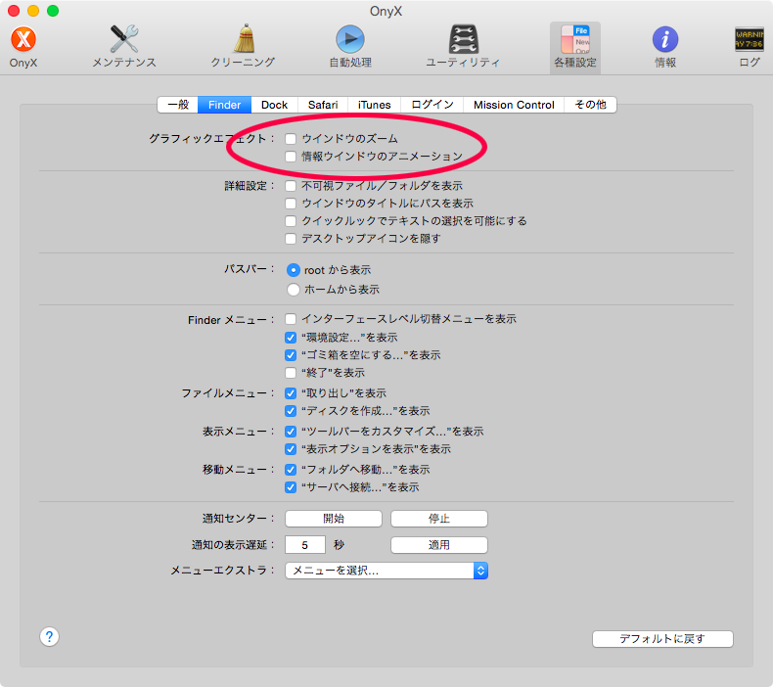Click the 適用 button for notification delay
Screen dimensions: 773x687
[439, 545]
